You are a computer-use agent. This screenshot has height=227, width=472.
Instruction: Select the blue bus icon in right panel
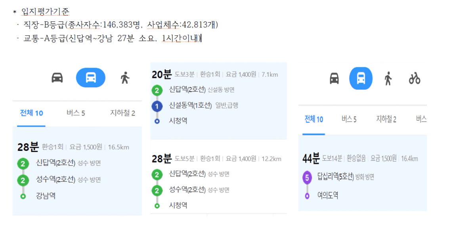click(x=361, y=78)
